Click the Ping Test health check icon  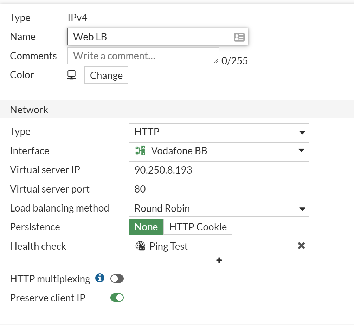(x=139, y=246)
